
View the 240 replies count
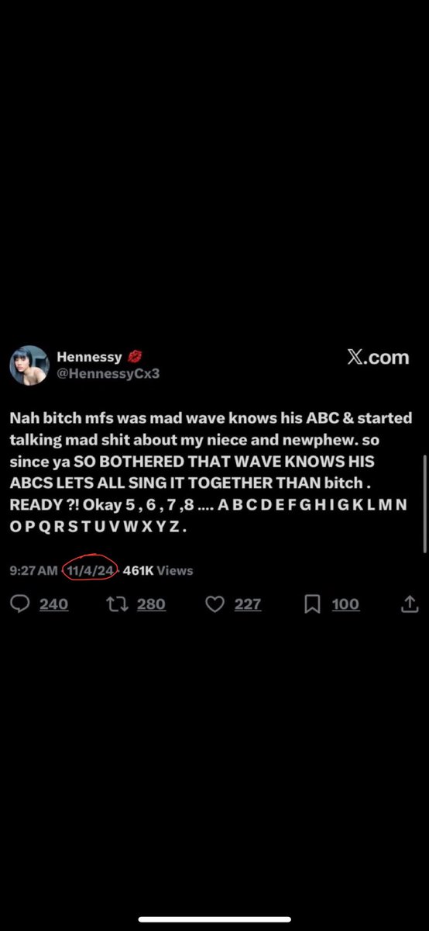click(53, 604)
